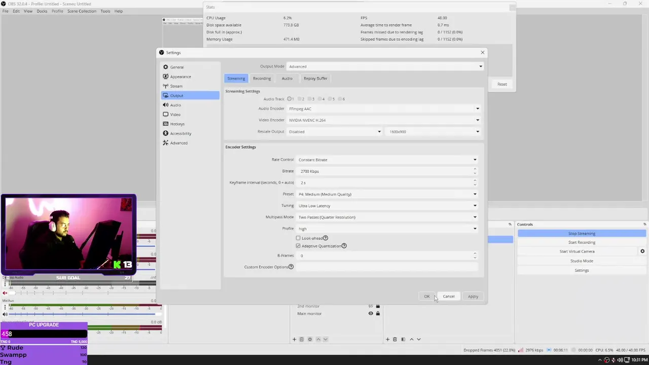Open the Tuning dropdown
This screenshot has width=649, height=365.
tap(387, 206)
